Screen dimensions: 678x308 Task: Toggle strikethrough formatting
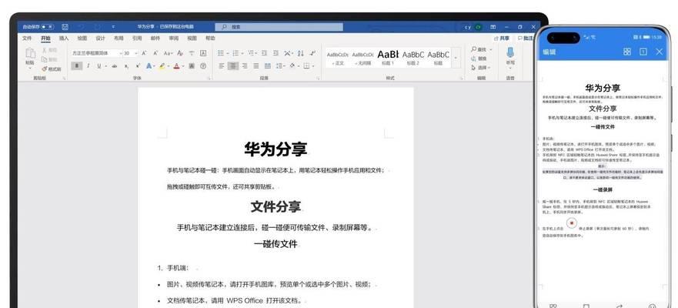(x=114, y=66)
